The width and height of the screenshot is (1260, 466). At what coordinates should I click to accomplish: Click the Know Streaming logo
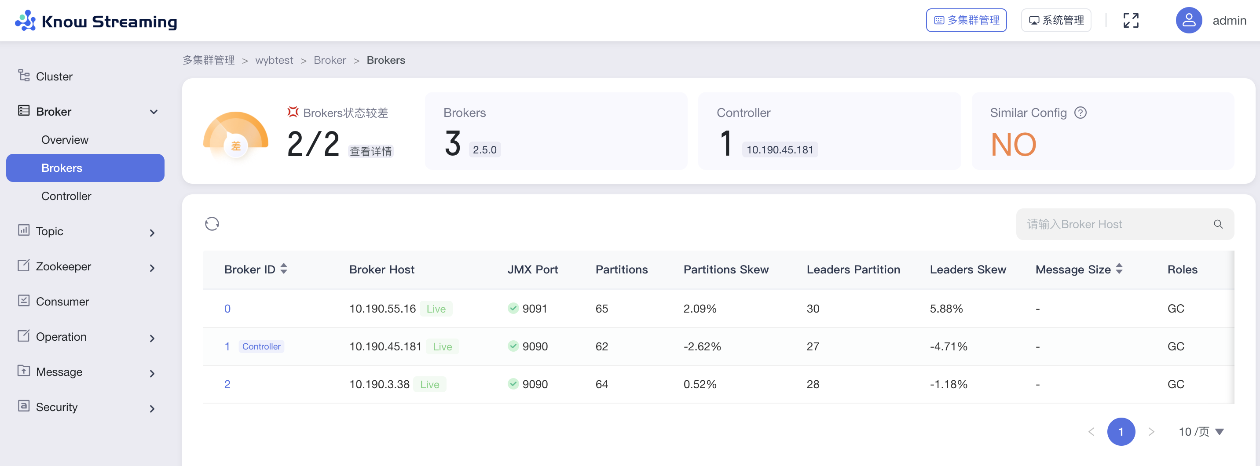[96, 21]
